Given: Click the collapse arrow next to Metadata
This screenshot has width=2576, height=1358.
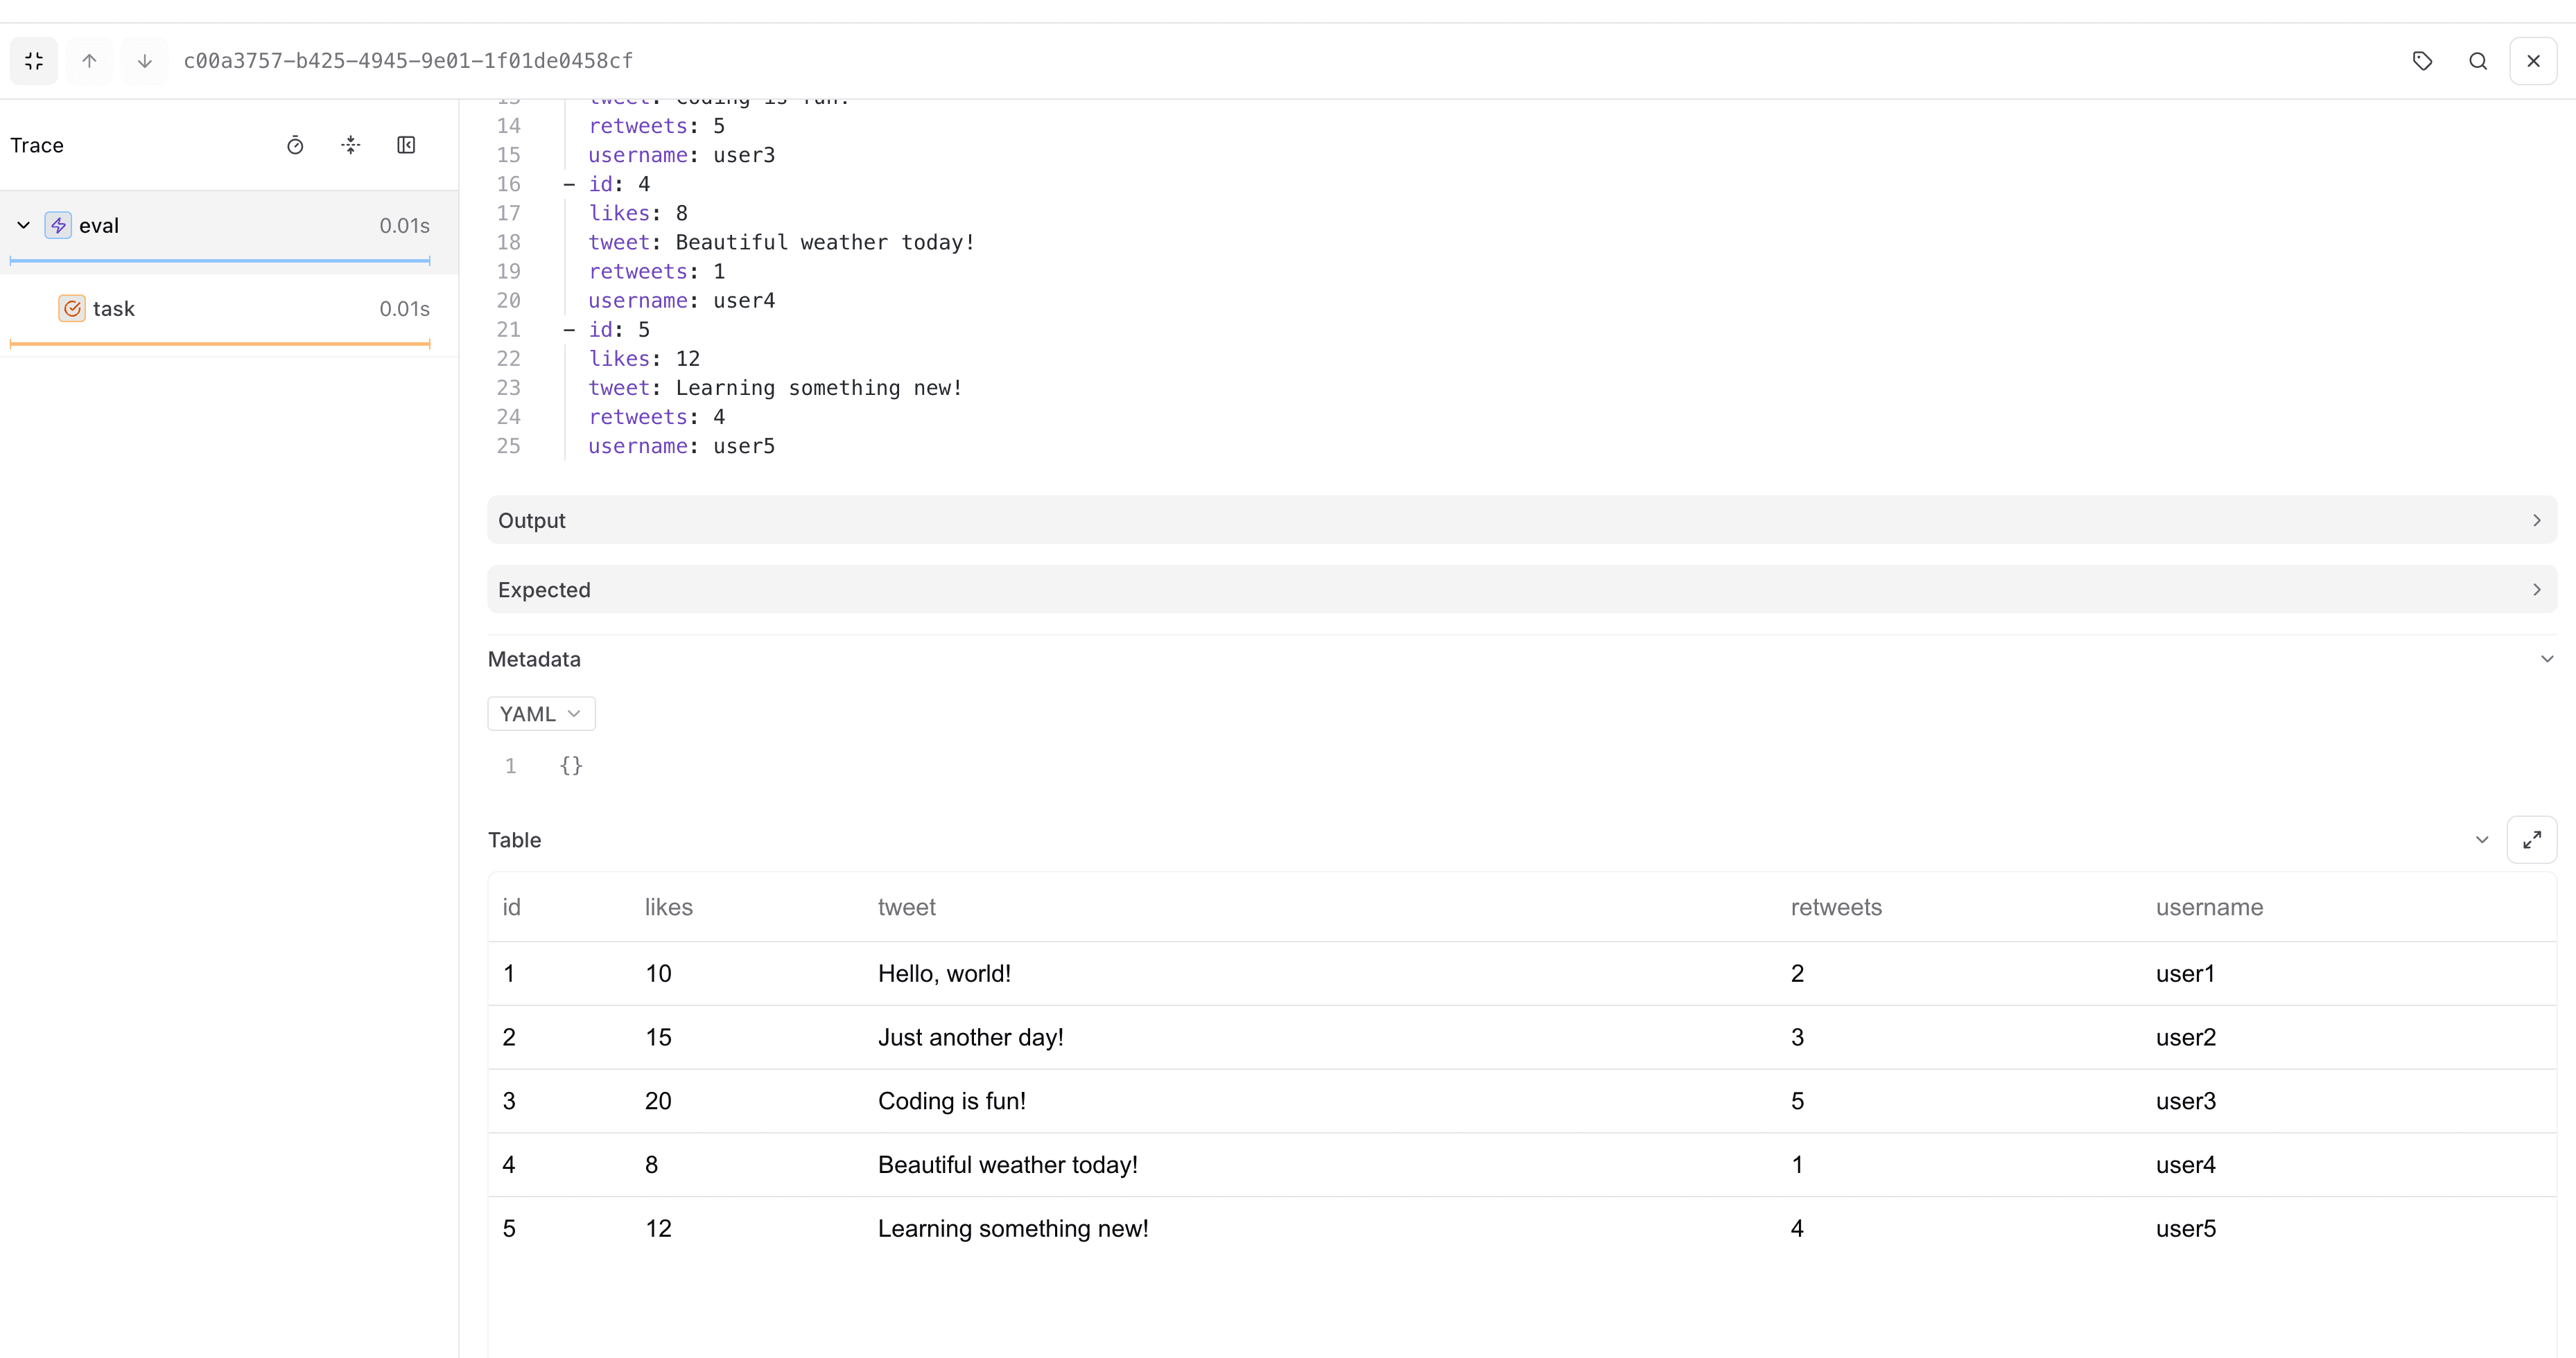Looking at the screenshot, I should (x=2545, y=659).
